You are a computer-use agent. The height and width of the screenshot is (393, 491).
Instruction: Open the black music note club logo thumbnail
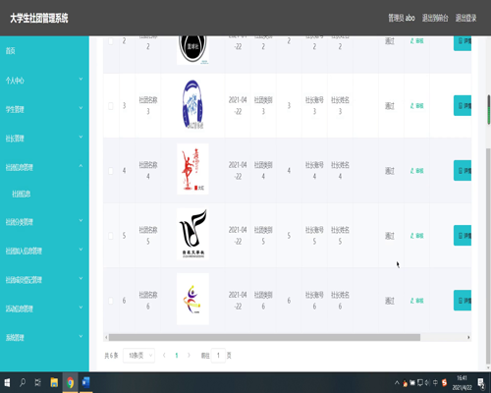click(192, 234)
